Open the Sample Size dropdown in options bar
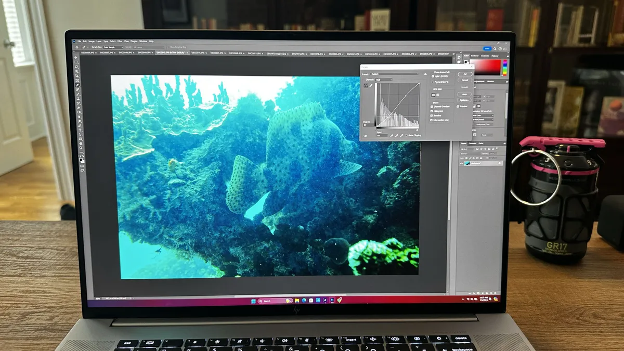624x351 pixels. click(113, 47)
